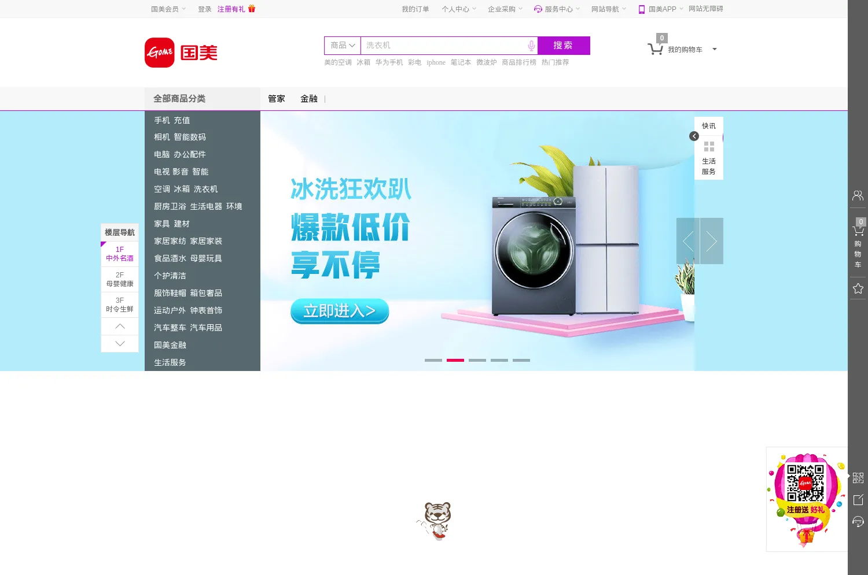
Task: Click the 国美APP phone icon
Action: tap(641, 9)
